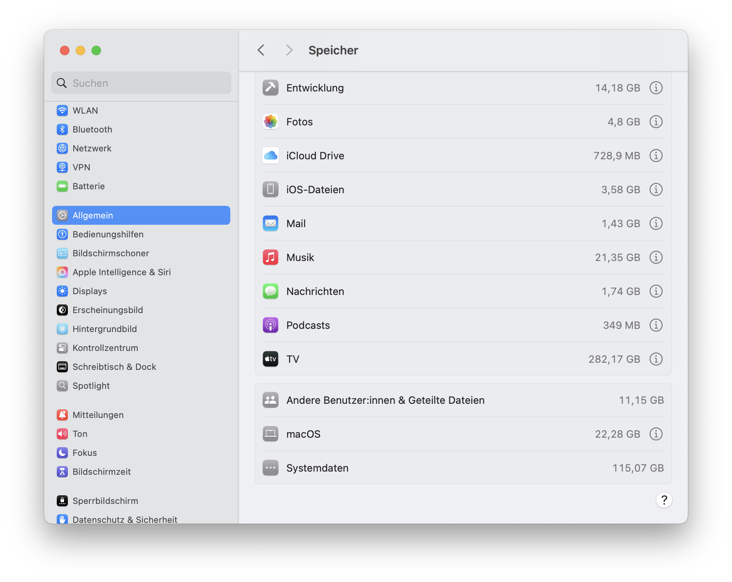Go forward with the right chevron
The image size is (732, 582).
pyautogui.click(x=289, y=50)
